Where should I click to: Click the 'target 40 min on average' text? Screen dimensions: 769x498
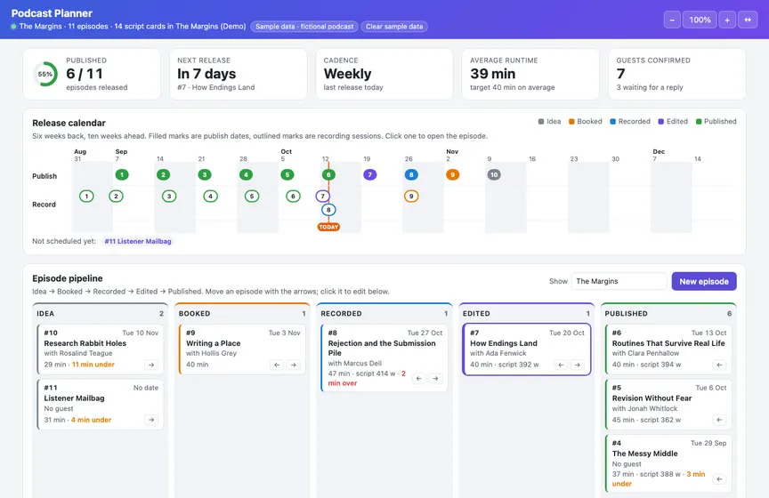pyautogui.click(x=513, y=87)
